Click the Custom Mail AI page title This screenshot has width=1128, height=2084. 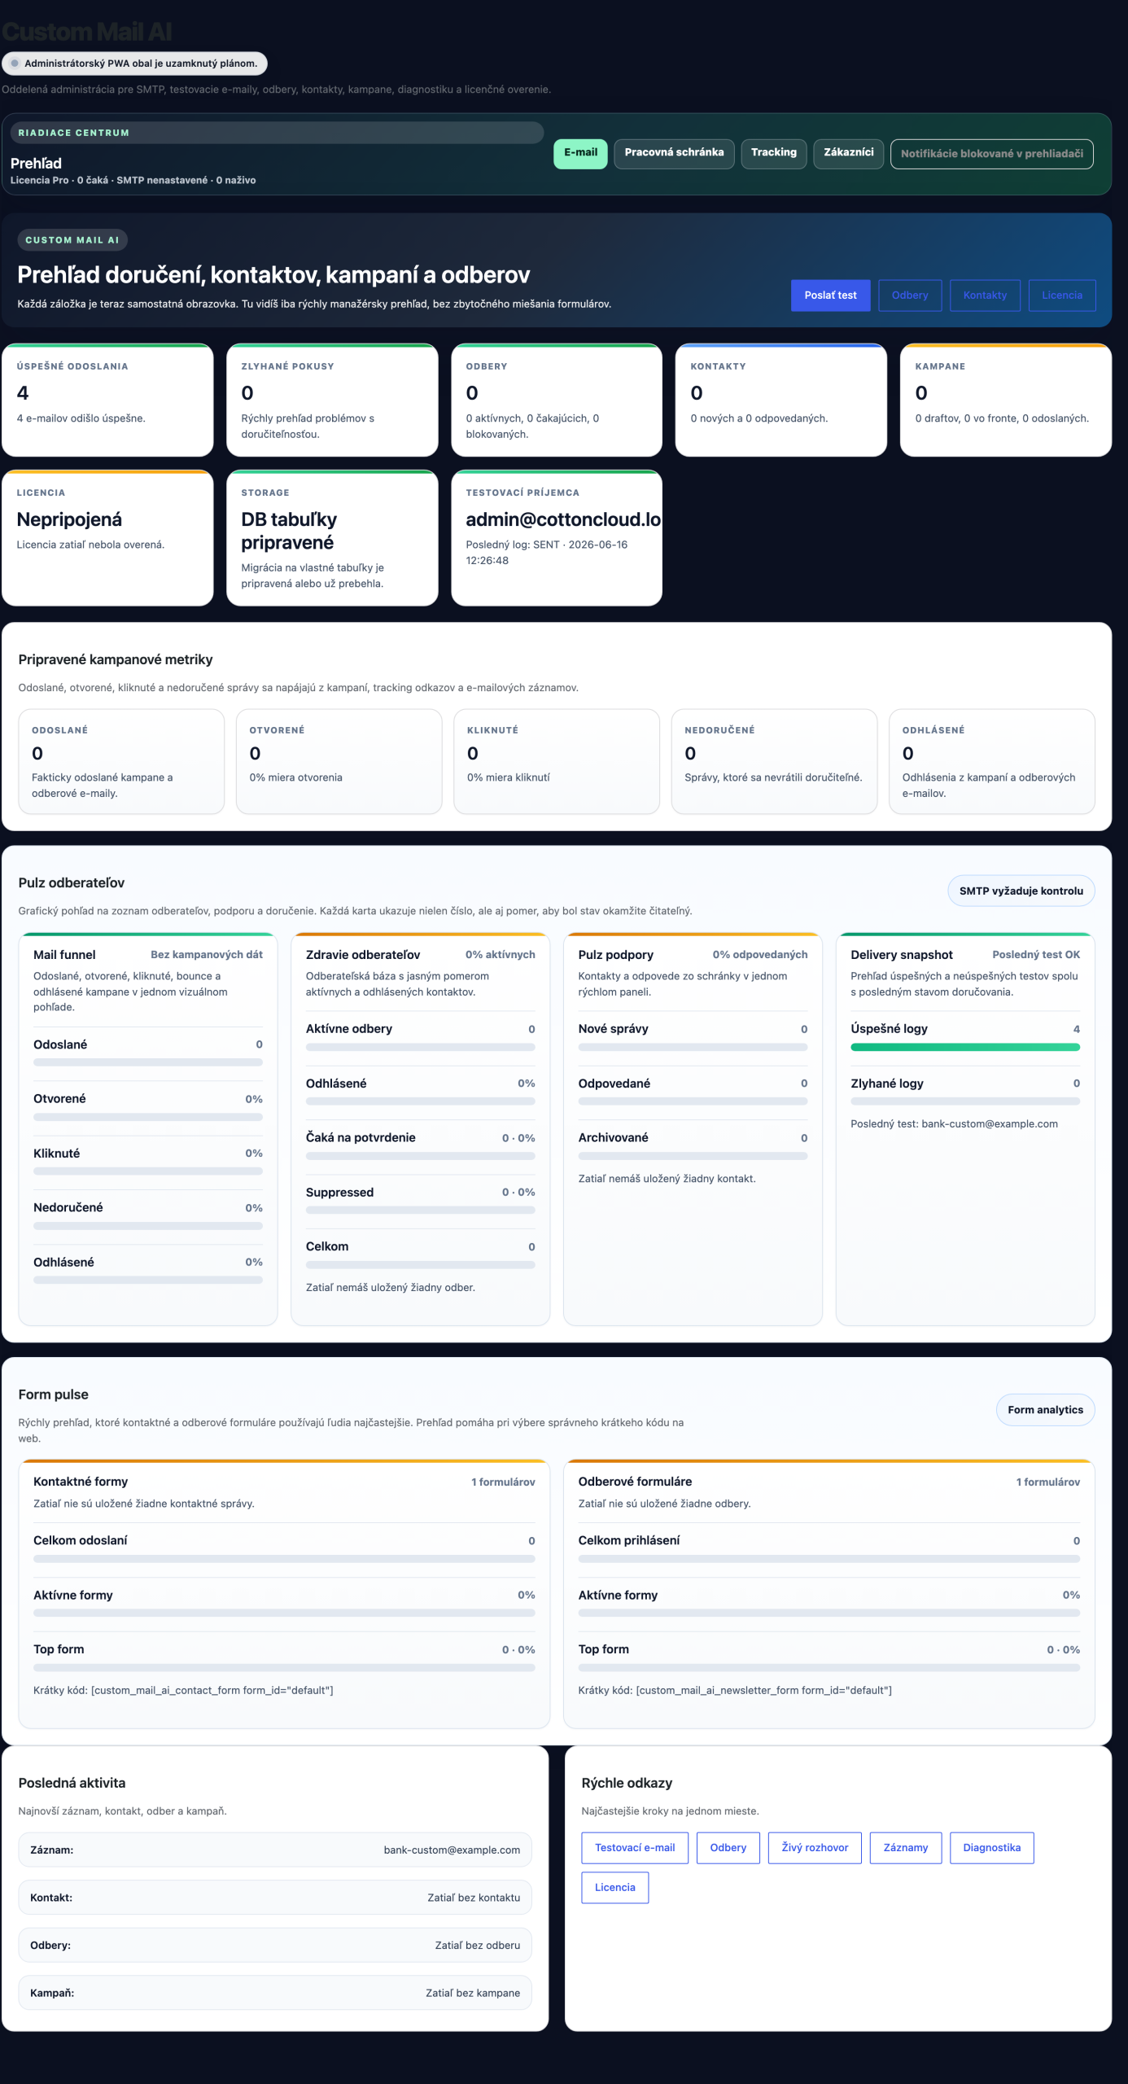coord(86,32)
